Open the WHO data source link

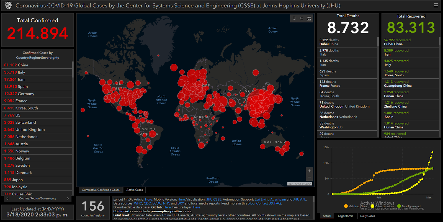[x=138, y=203]
